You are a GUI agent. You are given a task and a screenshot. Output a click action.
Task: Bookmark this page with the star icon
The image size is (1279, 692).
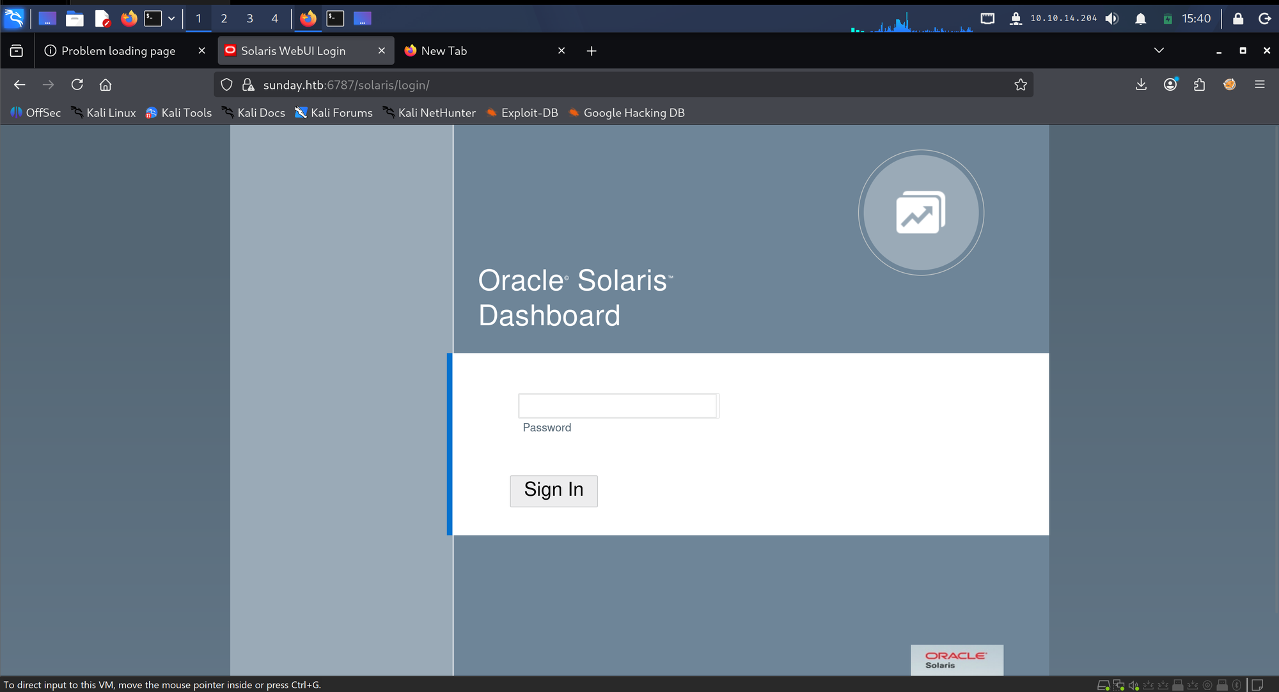tap(1021, 84)
